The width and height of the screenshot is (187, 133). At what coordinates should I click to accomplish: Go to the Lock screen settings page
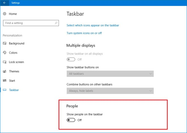pyautogui.click(x=16, y=62)
